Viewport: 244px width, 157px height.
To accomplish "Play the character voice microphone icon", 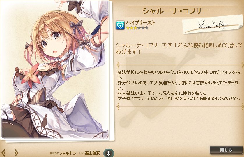I will point(109,153).
